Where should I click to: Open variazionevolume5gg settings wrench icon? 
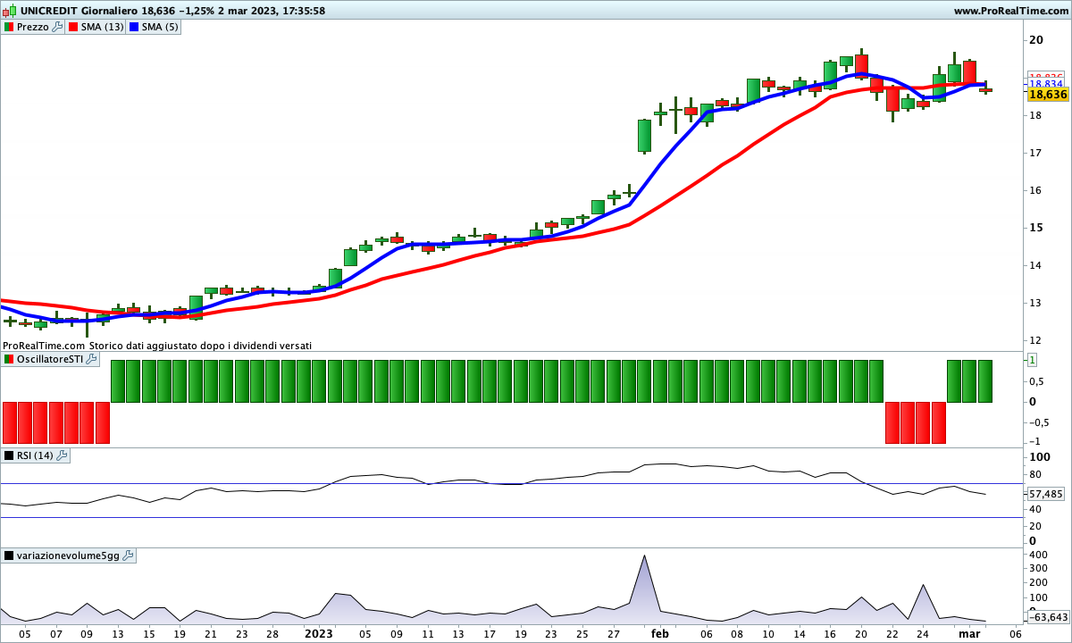[x=128, y=555]
